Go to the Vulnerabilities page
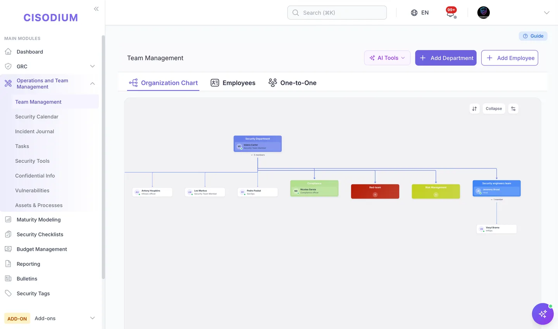The width and height of the screenshot is (558, 329). click(x=32, y=190)
